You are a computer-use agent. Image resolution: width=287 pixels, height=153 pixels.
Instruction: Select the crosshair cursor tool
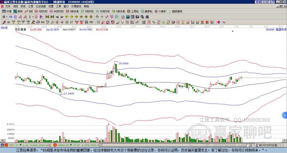coord(102,17)
